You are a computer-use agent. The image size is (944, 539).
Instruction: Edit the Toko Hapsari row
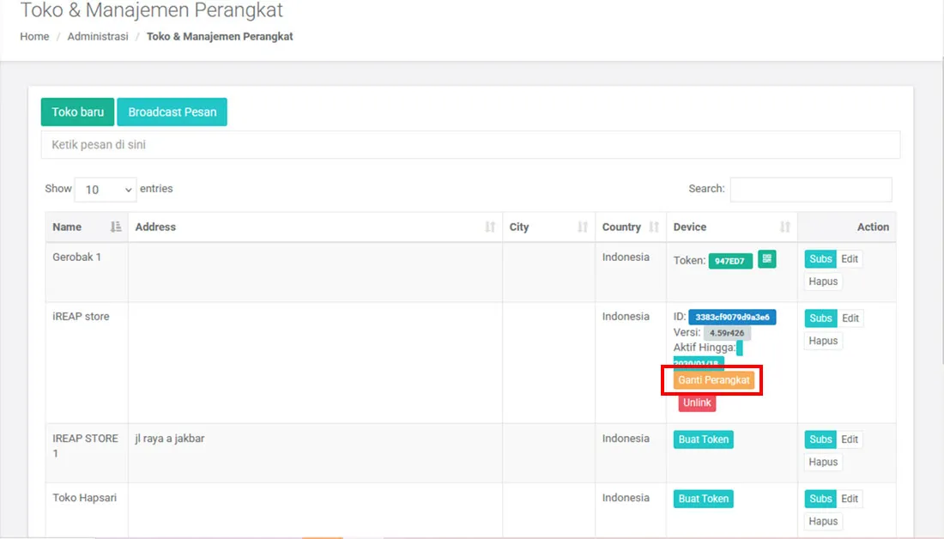tap(850, 499)
